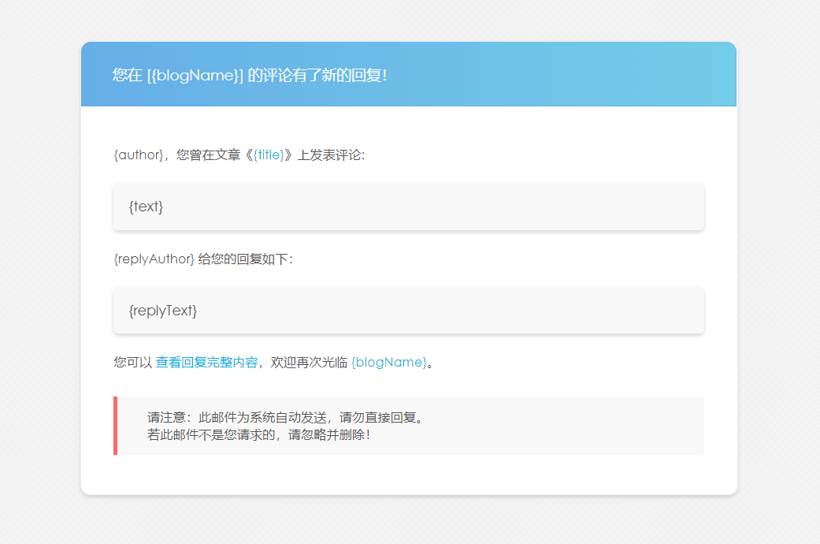
Task: Click the {blogName} blog link
Action: pos(389,361)
